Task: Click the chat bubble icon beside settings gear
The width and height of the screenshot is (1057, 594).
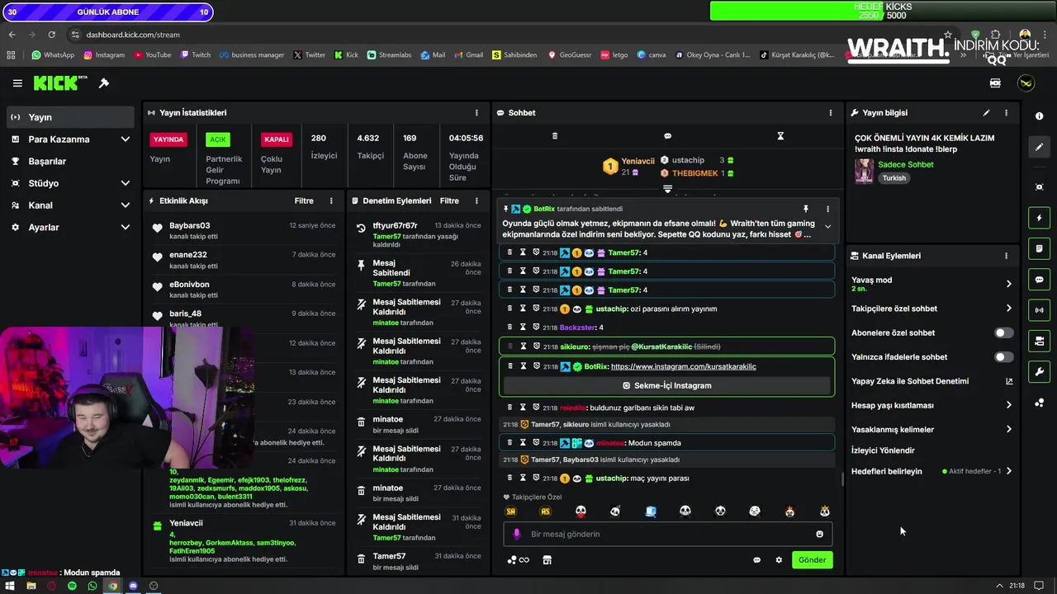Action: (x=756, y=560)
